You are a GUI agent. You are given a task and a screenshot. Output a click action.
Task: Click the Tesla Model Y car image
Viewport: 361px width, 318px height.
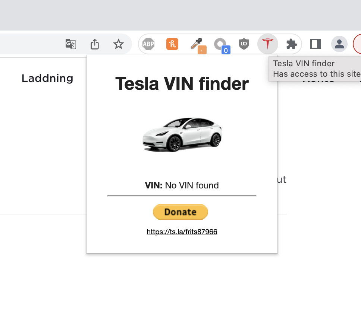(x=182, y=134)
